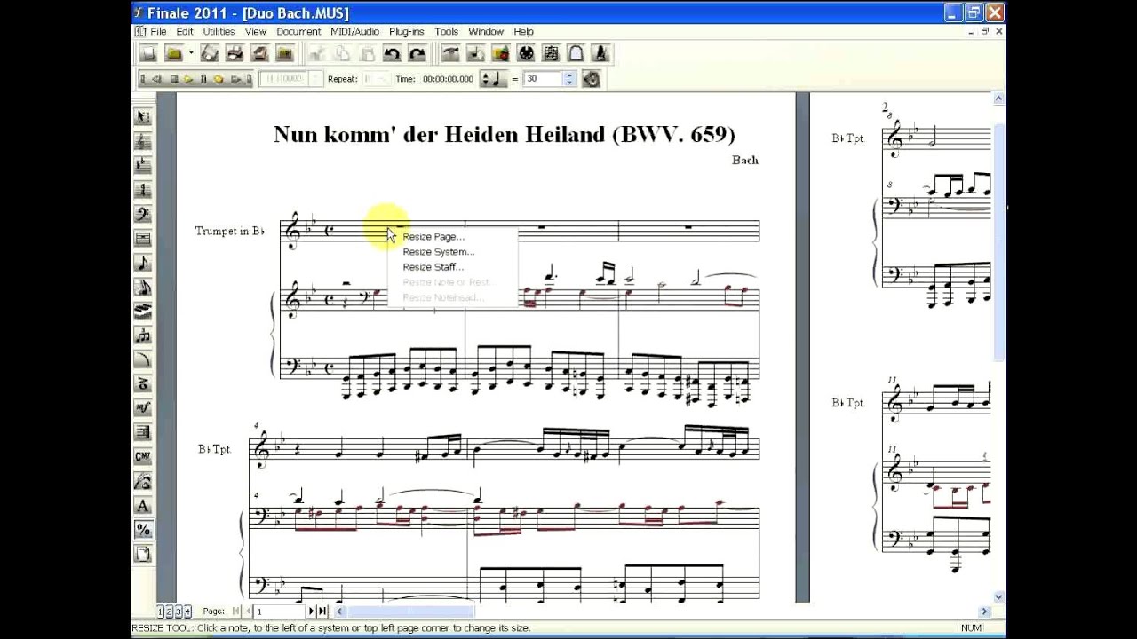Click the Undo arrow icon
This screenshot has height=639, width=1137.
(x=392, y=53)
